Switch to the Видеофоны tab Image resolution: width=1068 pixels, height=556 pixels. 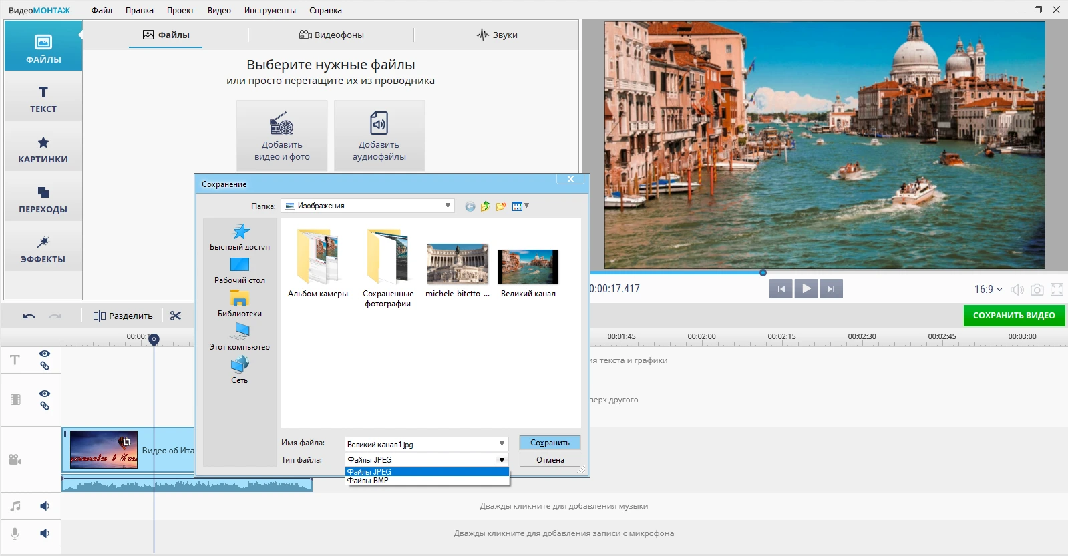click(x=331, y=35)
